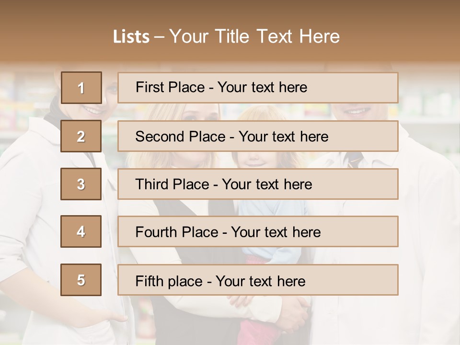
Task: Select the 'First Place - Your text here' bar
Action: (x=258, y=88)
